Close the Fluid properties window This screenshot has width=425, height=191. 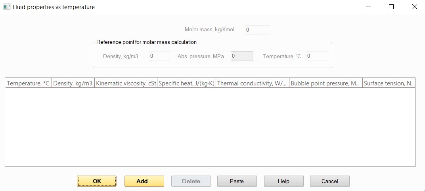(x=414, y=7)
